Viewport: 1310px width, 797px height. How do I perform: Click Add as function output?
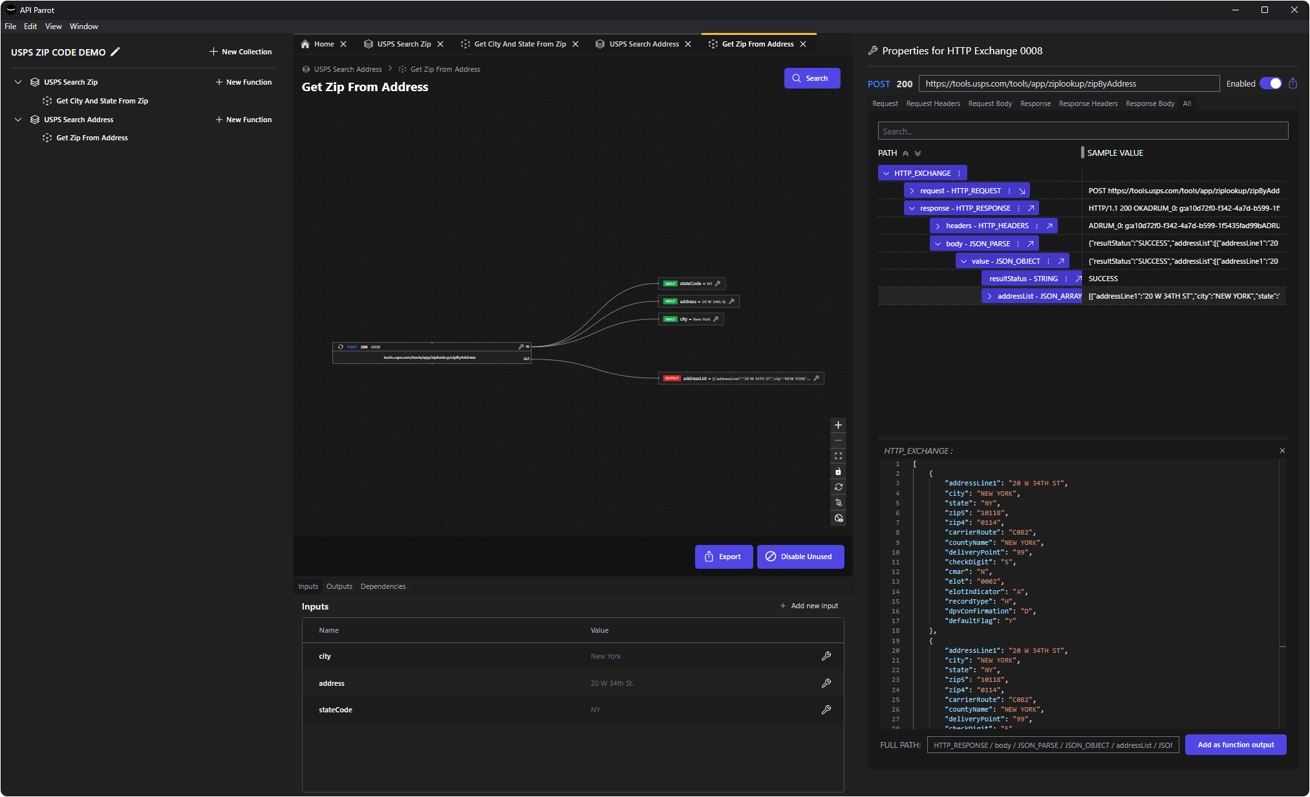(1236, 745)
